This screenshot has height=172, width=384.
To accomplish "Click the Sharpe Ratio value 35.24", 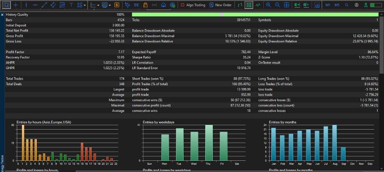I will (x=246, y=57).
